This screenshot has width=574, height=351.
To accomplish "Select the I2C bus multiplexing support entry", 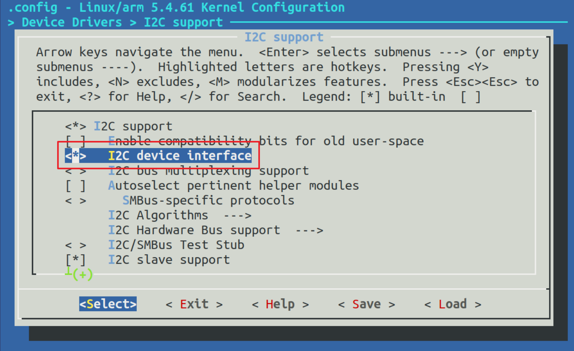I will (x=208, y=171).
